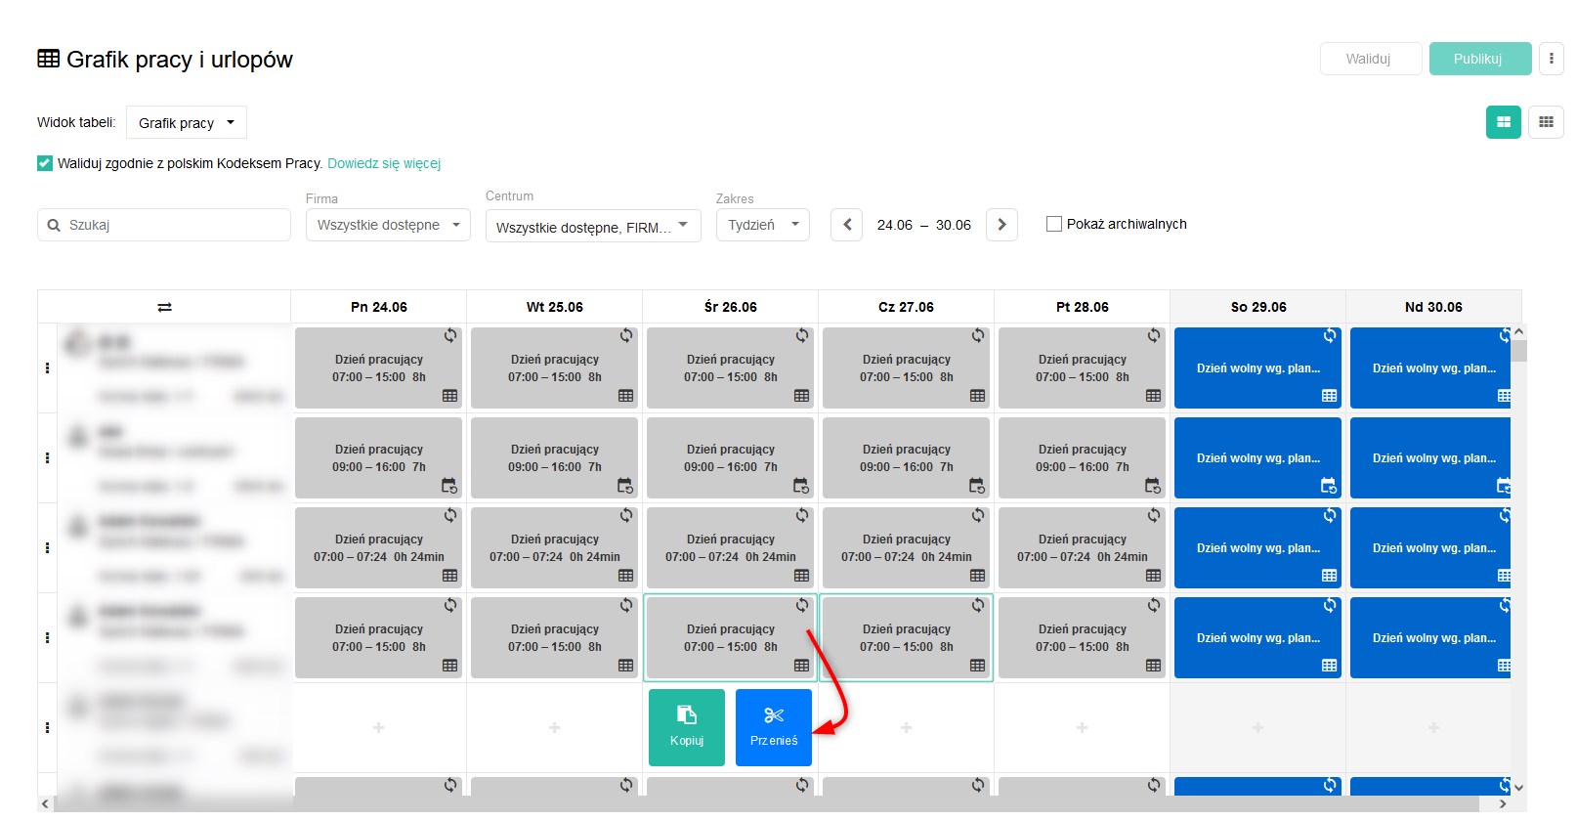Screen dimensions: 1576x821
Task: Select Dzień wolny cell on So 29.06 in 09:00–16:00 row
Action: click(x=1258, y=457)
